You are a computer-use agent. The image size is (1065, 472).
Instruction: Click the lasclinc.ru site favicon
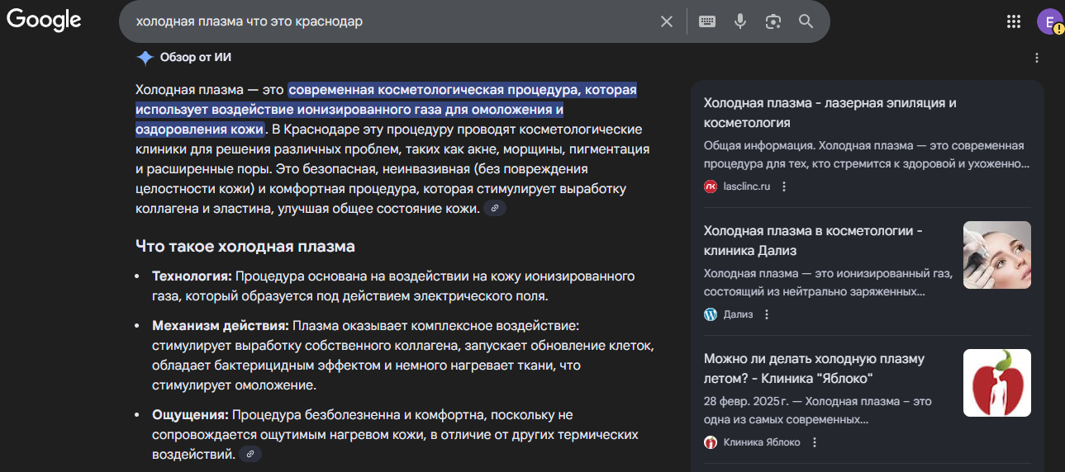tap(711, 186)
